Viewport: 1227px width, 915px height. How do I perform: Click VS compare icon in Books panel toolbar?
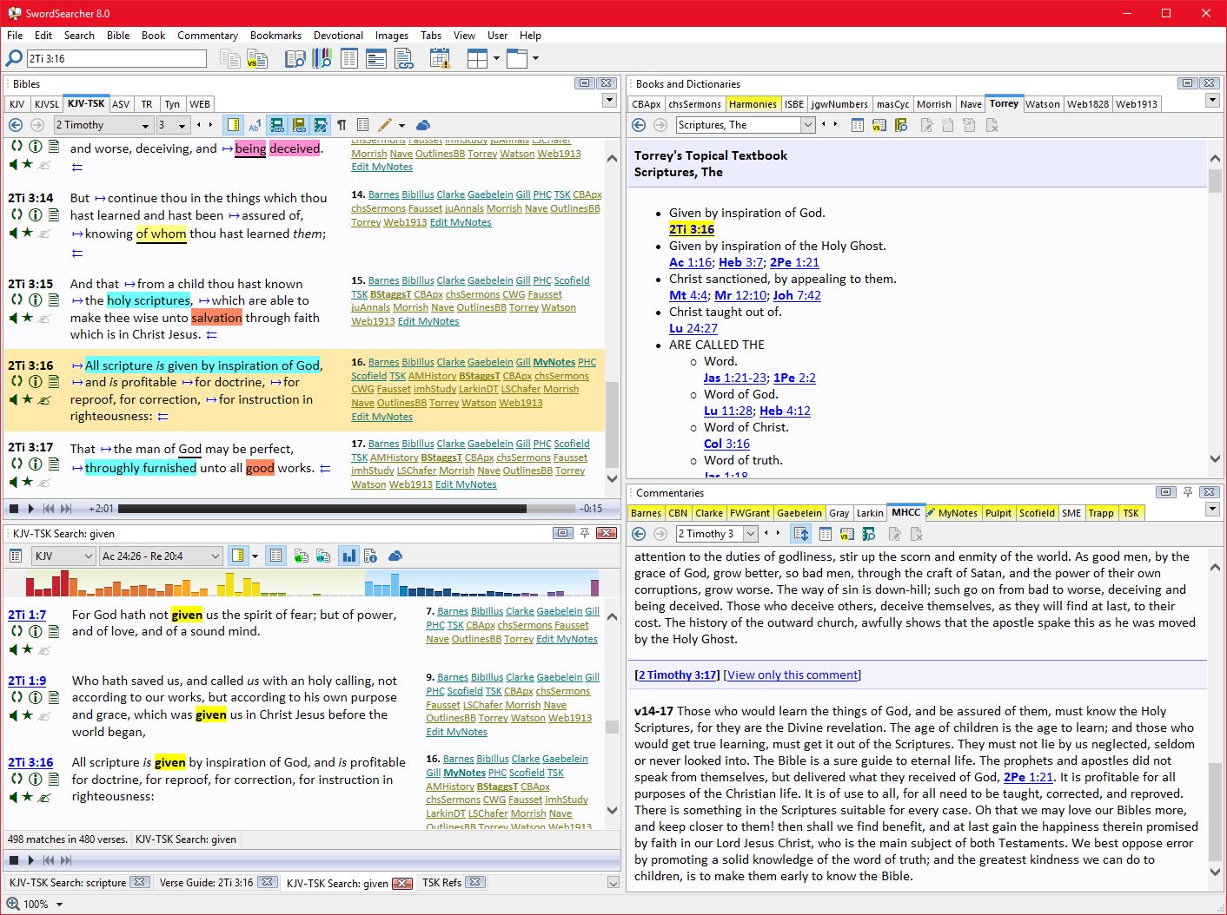(x=879, y=125)
